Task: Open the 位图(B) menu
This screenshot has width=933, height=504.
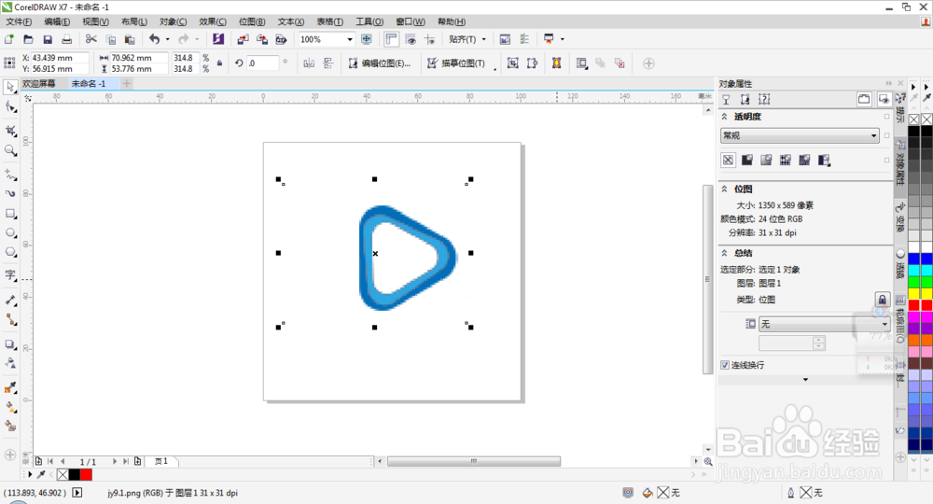Action: point(252,21)
